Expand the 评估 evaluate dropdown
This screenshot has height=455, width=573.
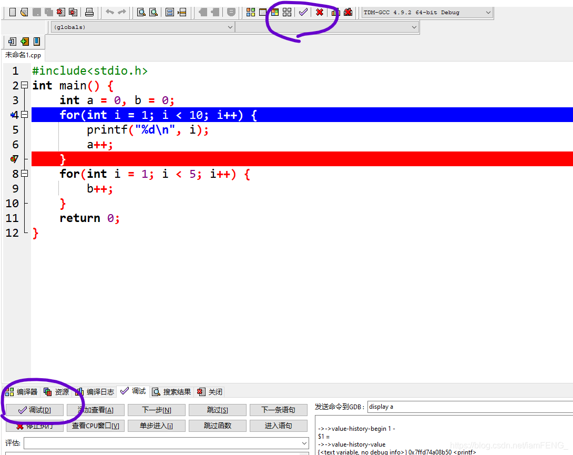[304, 443]
